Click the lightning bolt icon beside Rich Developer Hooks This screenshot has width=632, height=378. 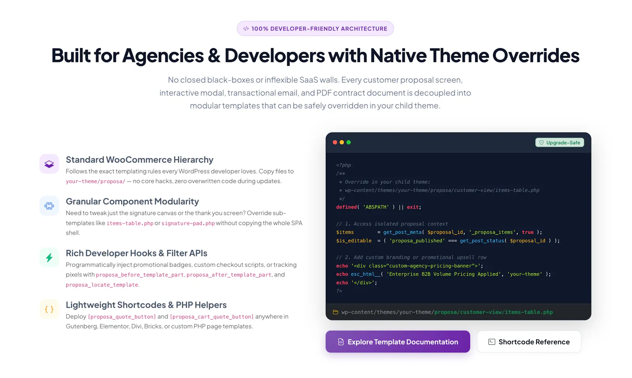coord(49,258)
